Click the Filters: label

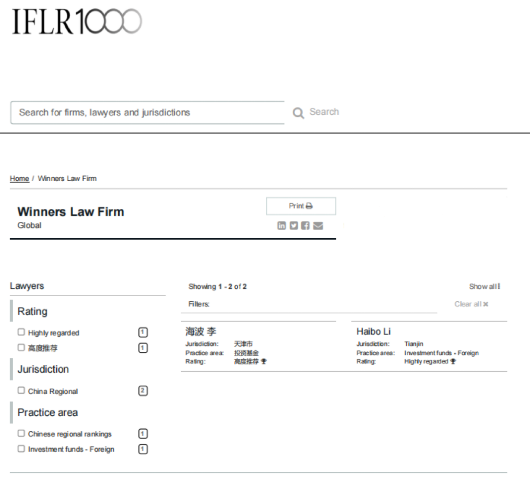[199, 304]
